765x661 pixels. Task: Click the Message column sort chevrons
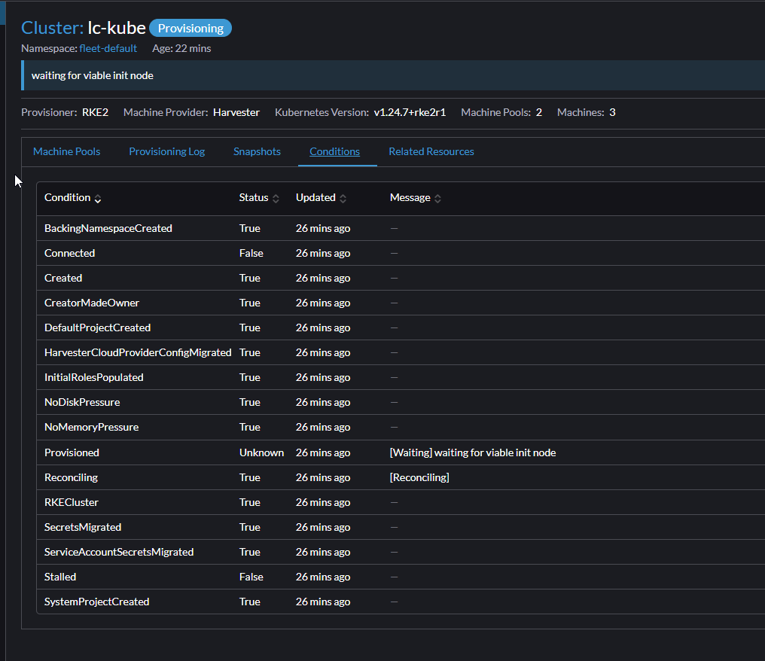(x=436, y=197)
